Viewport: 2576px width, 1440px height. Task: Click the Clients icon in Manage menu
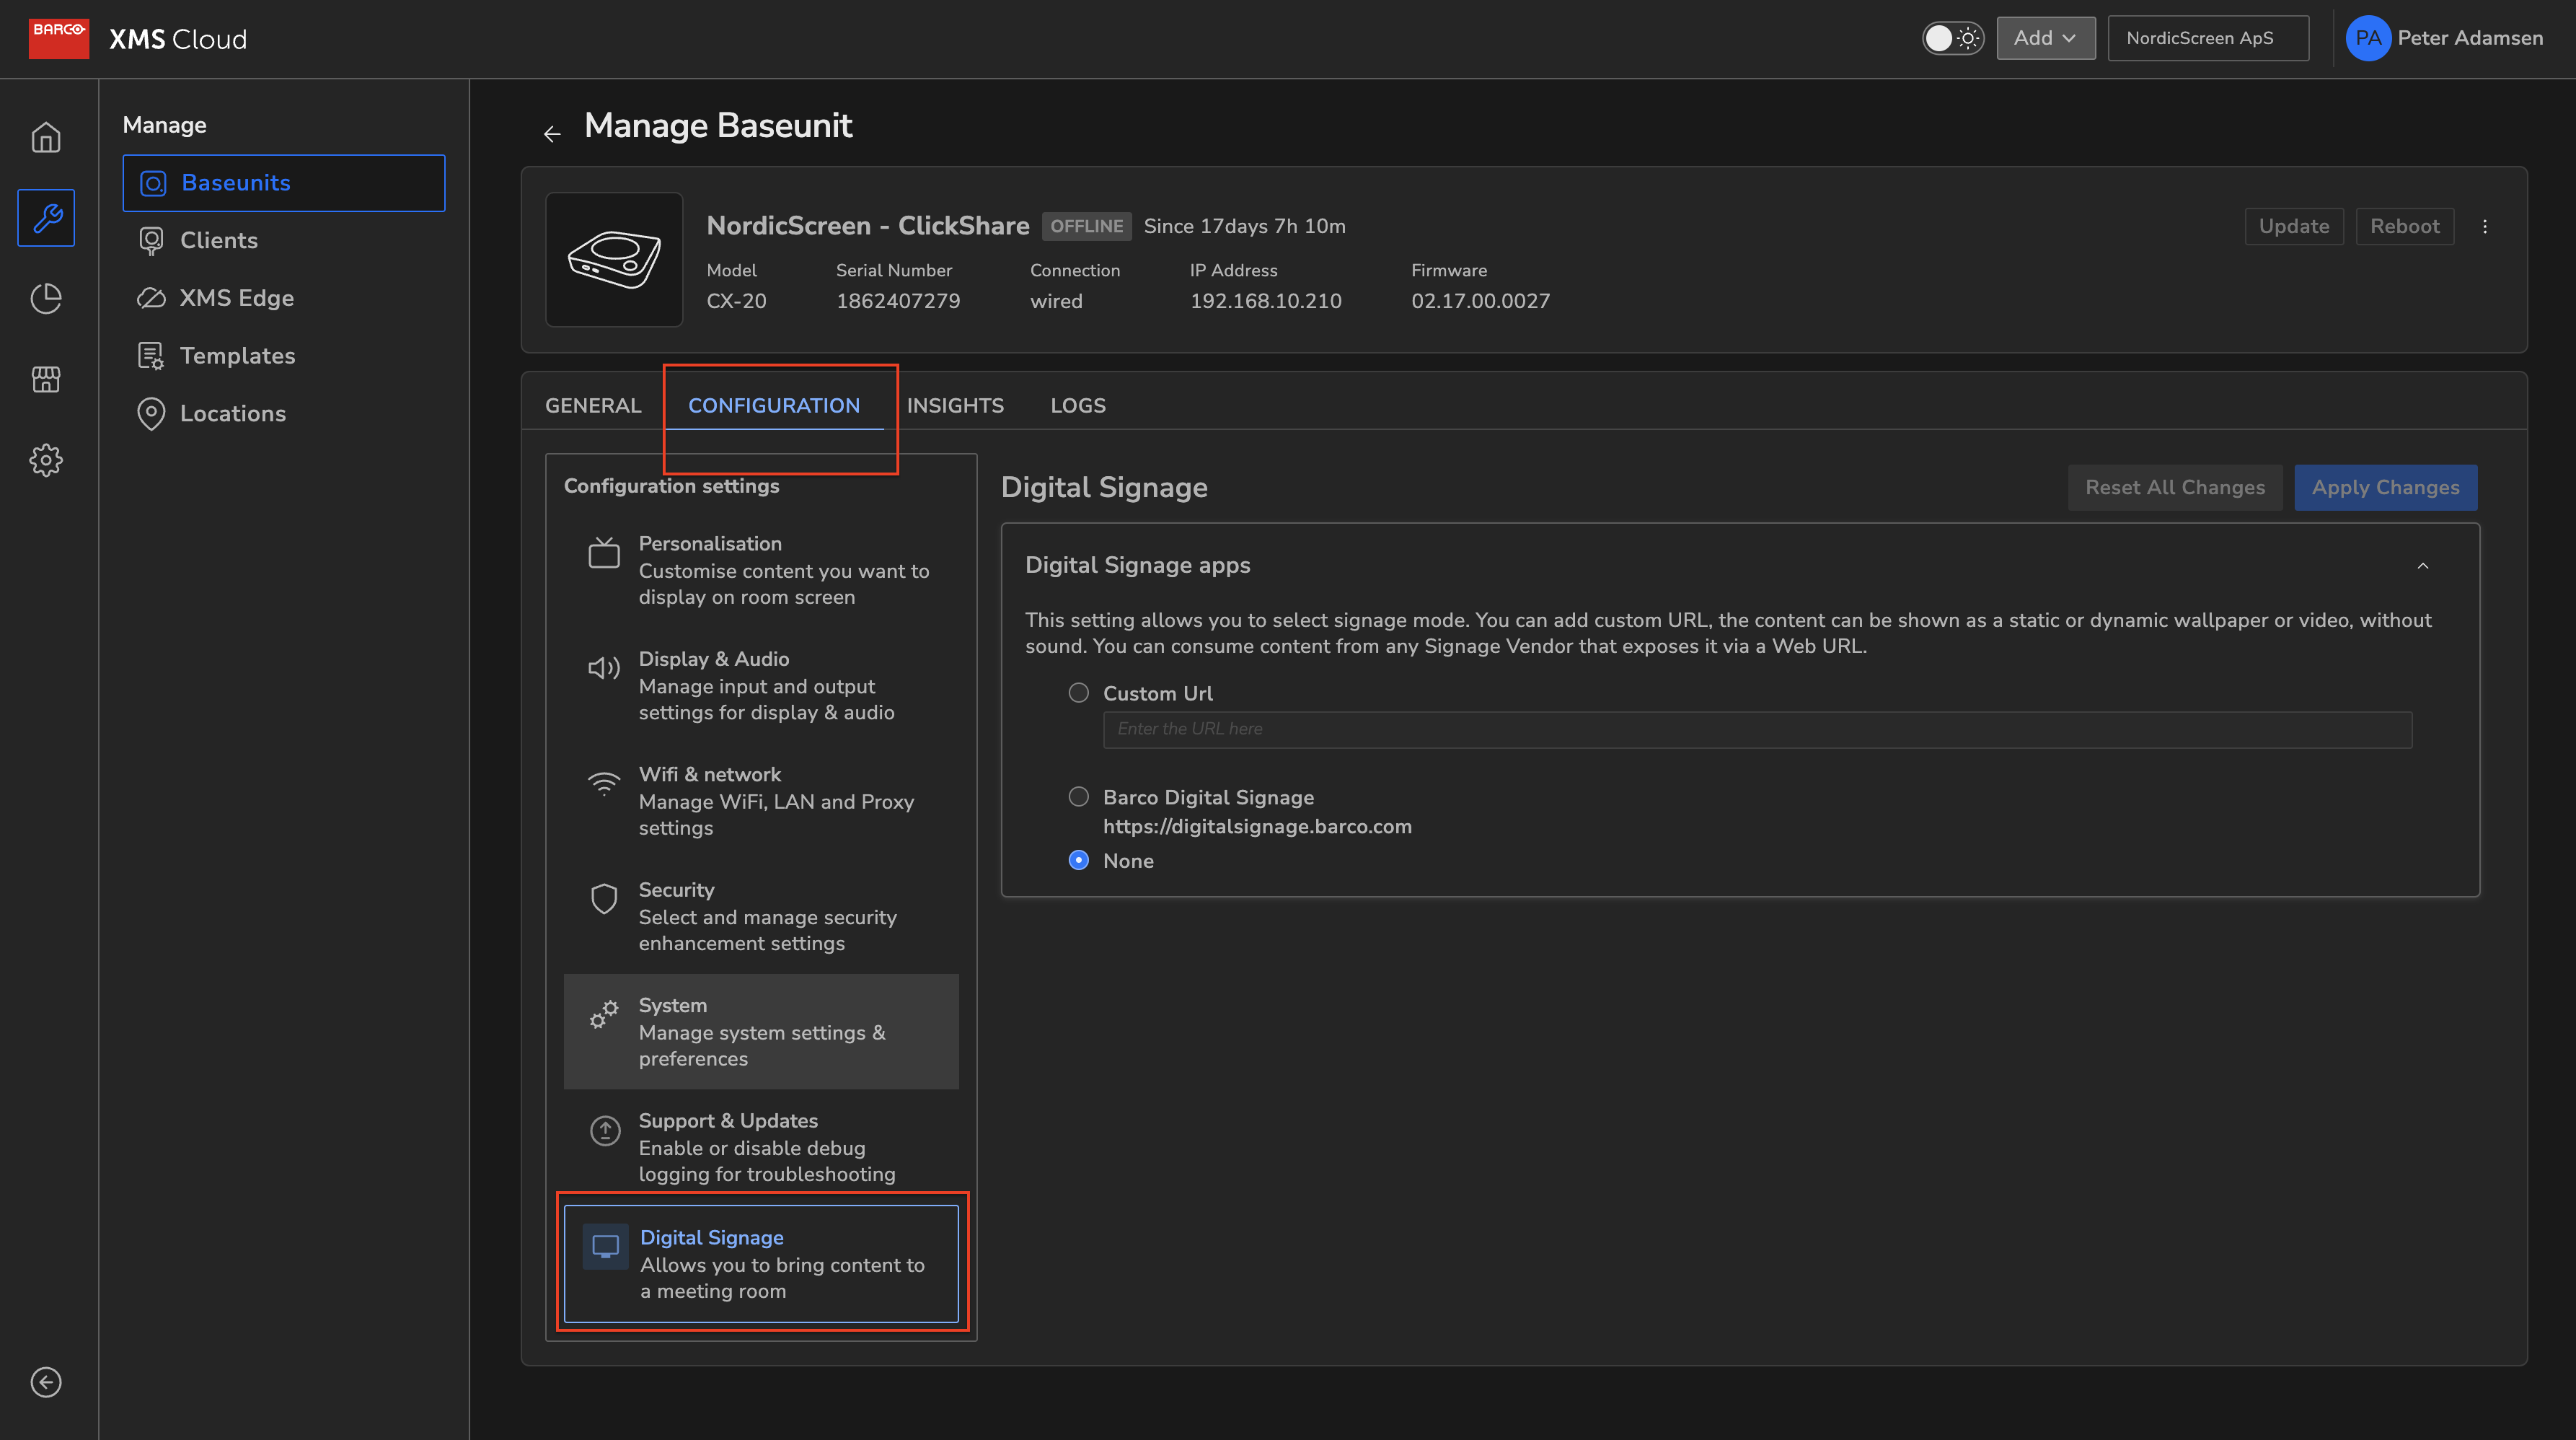pos(151,240)
